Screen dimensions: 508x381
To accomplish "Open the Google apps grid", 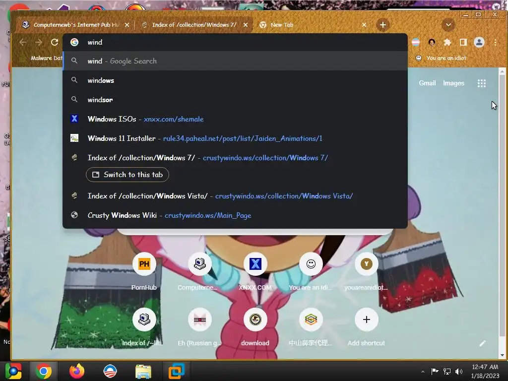I will coord(481,83).
